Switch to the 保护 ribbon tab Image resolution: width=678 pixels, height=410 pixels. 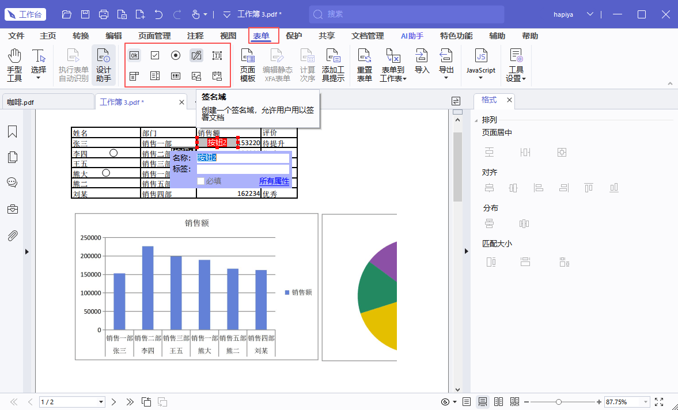[294, 36]
